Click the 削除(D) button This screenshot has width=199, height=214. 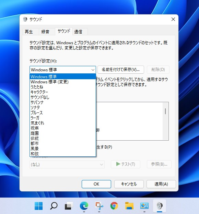tap(158, 70)
